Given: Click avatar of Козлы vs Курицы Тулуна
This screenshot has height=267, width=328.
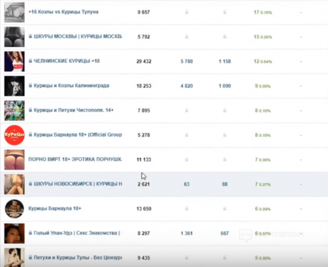Looking at the screenshot, I should [14, 12].
